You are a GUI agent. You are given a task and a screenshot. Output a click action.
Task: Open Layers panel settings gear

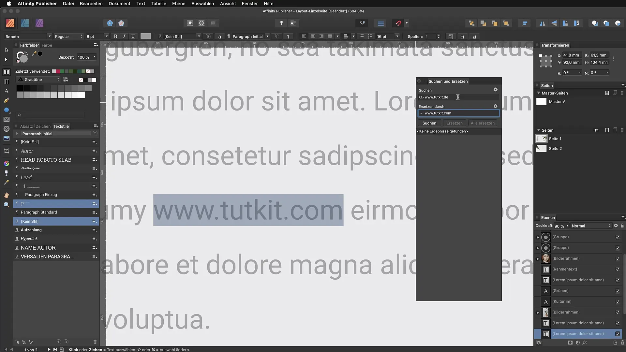point(616,226)
